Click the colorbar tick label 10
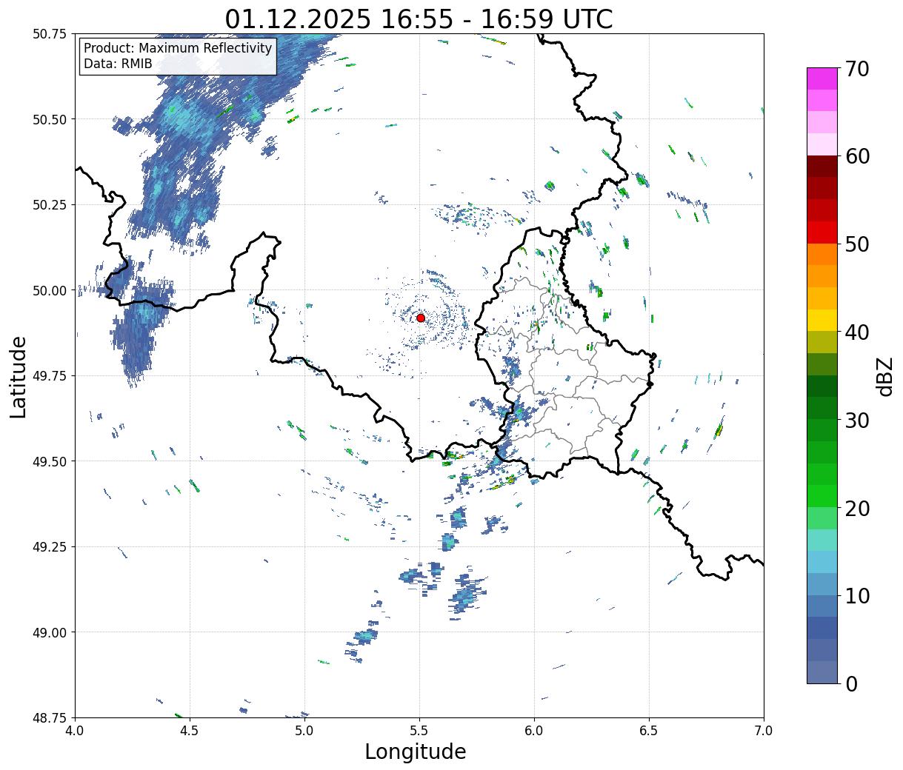The image size is (903, 770). [856, 595]
